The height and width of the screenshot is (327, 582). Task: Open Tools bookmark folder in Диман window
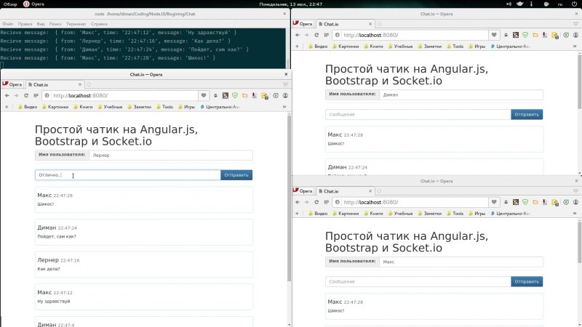[455, 47]
